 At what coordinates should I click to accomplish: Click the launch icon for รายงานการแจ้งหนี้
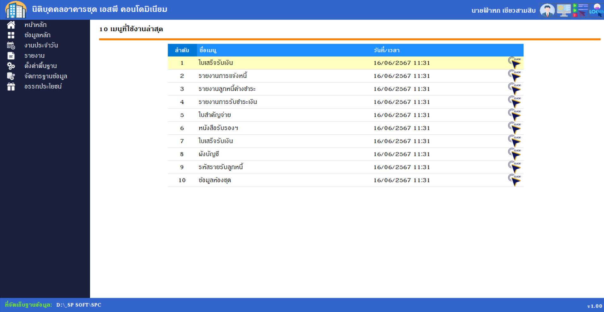[515, 76]
